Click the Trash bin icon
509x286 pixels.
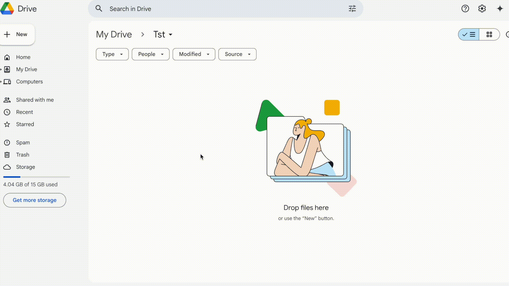(7, 155)
